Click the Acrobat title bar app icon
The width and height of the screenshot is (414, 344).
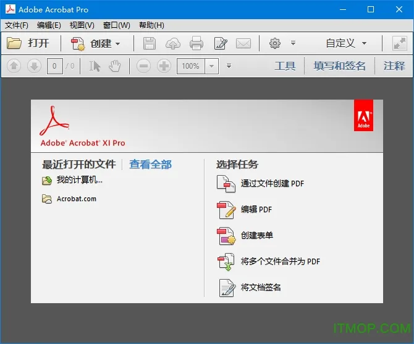[11, 9]
